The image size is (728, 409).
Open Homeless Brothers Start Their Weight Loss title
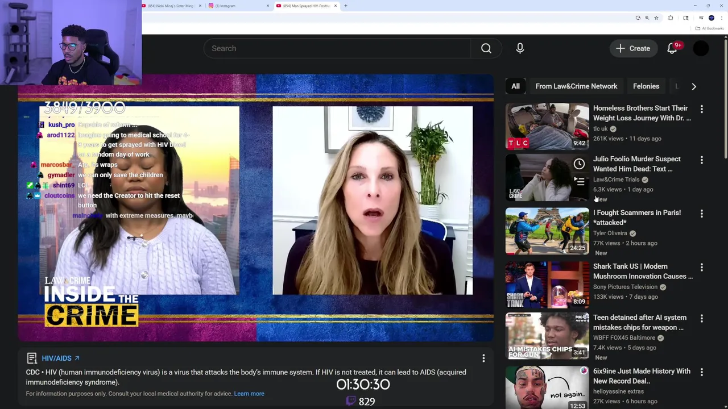tap(642, 113)
